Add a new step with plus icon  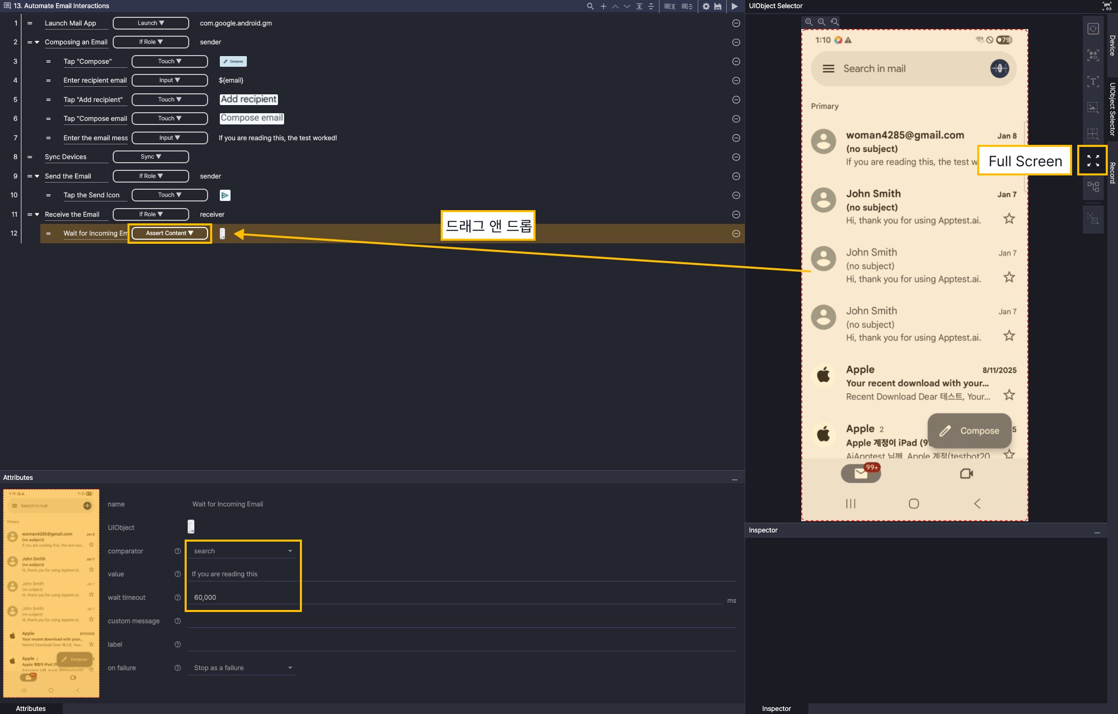[x=603, y=6]
